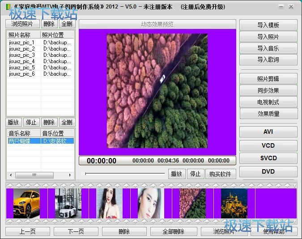Click the app icon in title bar
The height and width of the screenshot is (239, 302).
8,7
